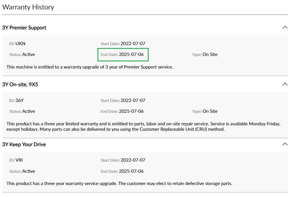Viewport: 291px width, 197px height.
Task: Click the Customer Replaceable Unit (CRU) description text
Action: [x=143, y=126]
